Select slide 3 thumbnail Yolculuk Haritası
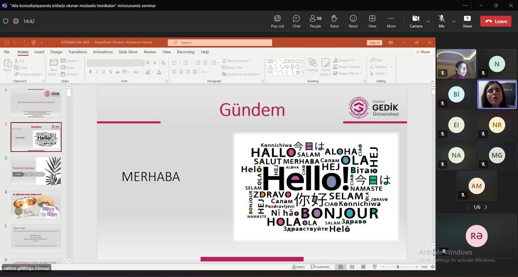This screenshot has width=518, height=277. (x=36, y=171)
